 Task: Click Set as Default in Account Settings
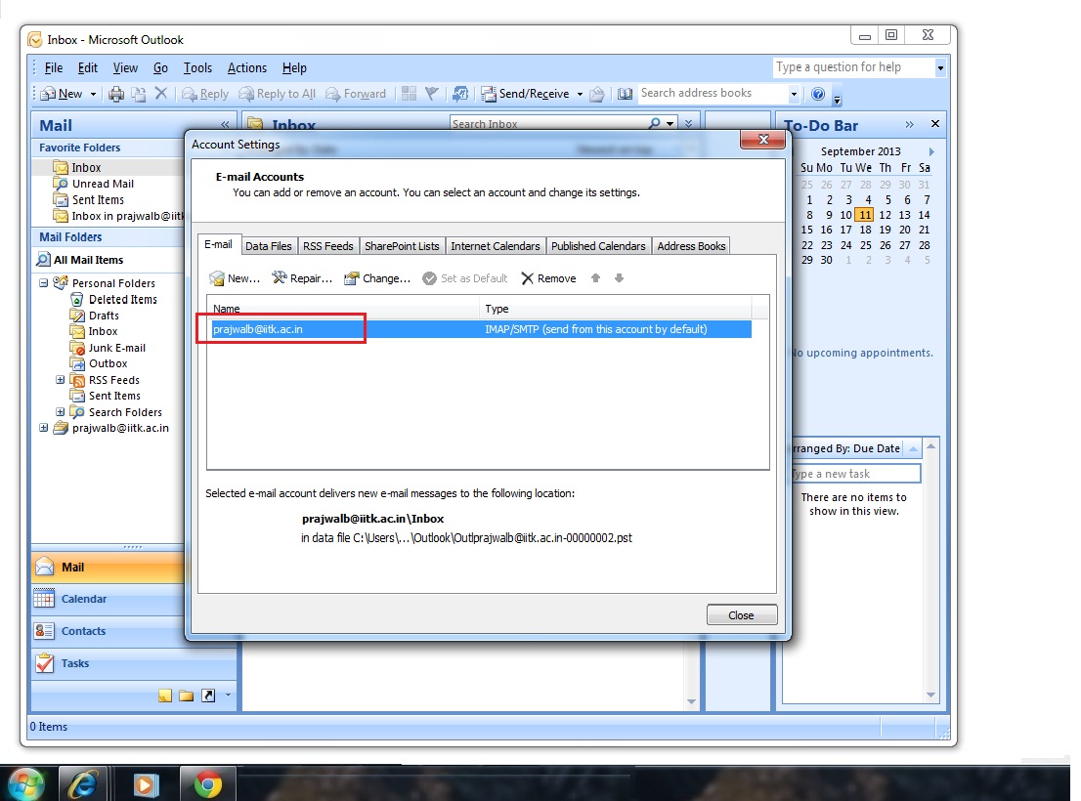coord(464,278)
